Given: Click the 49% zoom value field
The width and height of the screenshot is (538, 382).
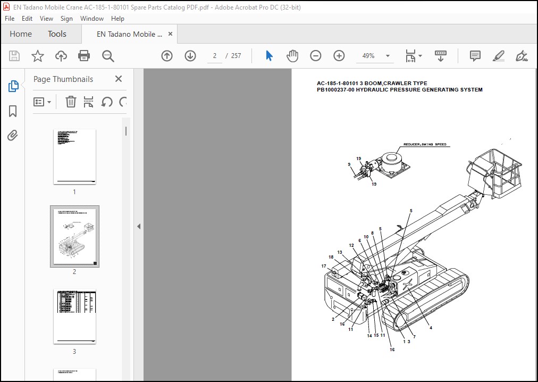Looking at the screenshot, I should tap(368, 56).
